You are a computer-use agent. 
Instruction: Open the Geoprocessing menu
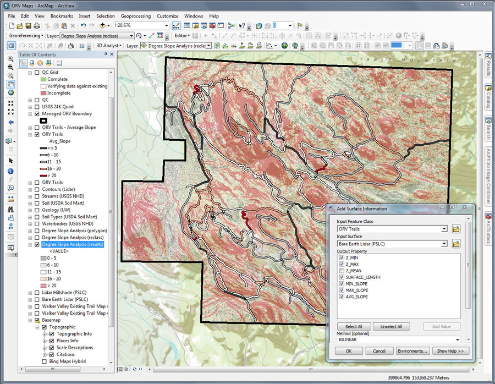[x=135, y=16]
